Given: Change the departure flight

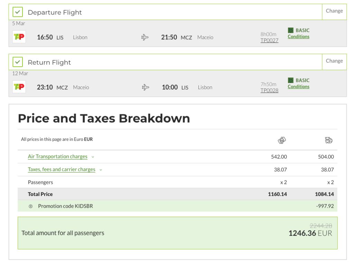Looking at the screenshot, I should (x=334, y=11).
